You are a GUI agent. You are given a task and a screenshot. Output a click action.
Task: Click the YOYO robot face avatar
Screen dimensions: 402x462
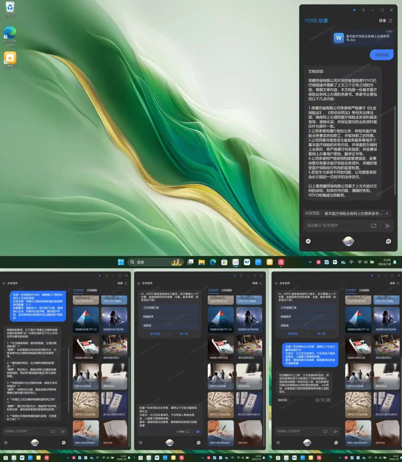coord(348,241)
